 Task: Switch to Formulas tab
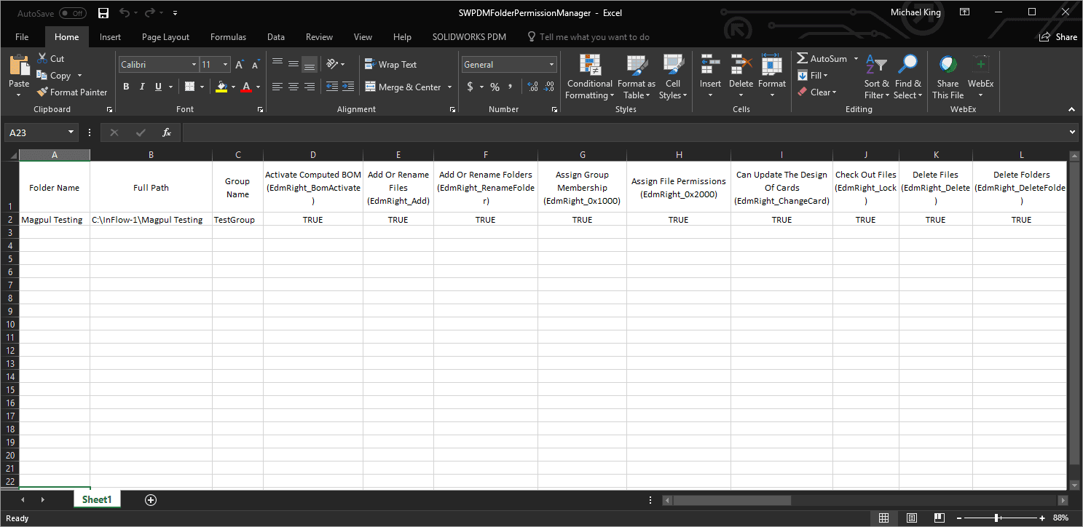click(228, 37)
